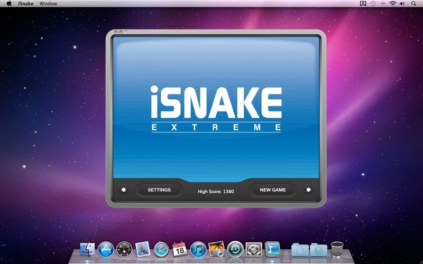Open iPhoto from the dock
Screen dimensions: 423x264
tap(217, 249)
